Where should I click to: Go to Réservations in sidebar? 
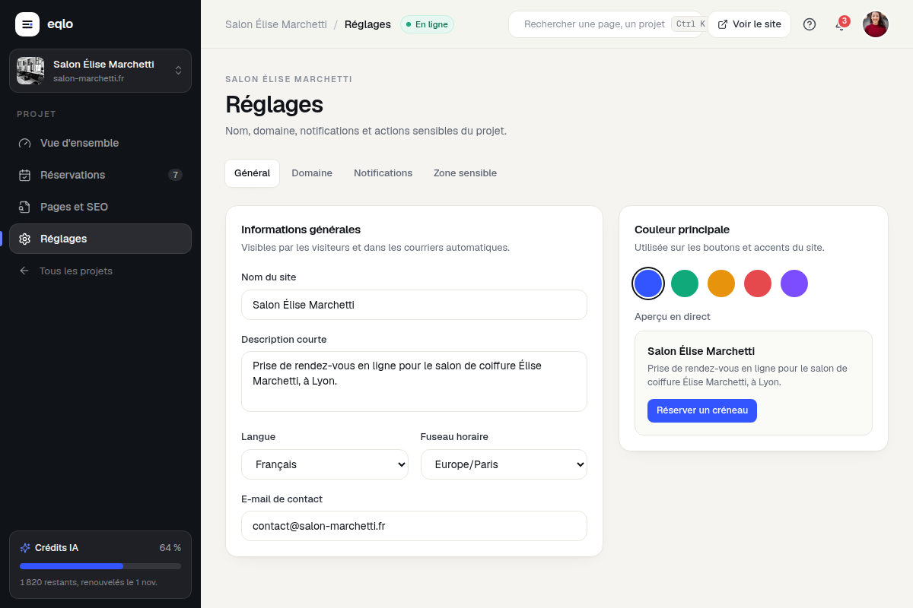100,175
